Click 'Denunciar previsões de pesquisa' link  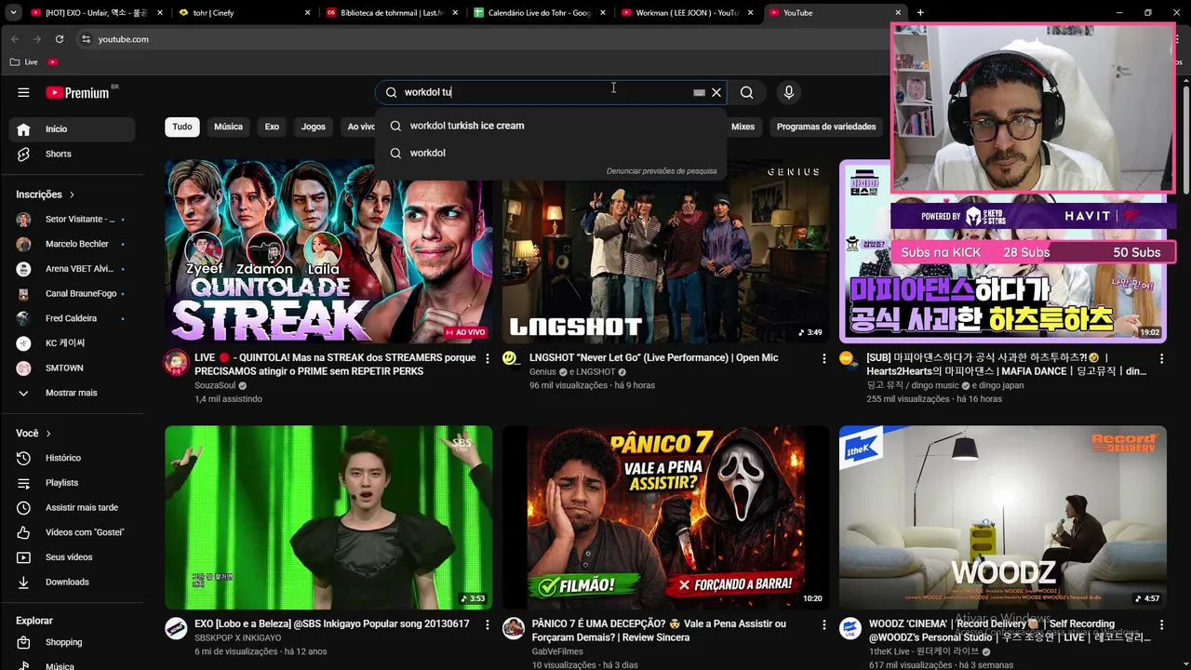click(x=662, y=171)
